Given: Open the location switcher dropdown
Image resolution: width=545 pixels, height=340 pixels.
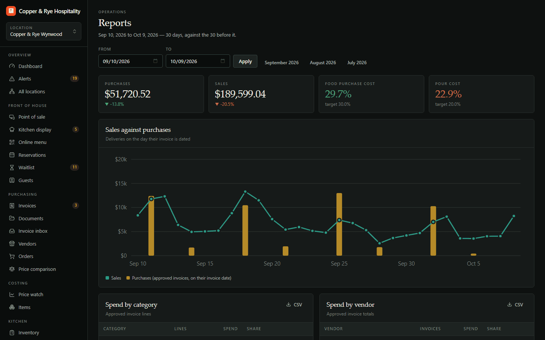Looking at the screenshot, I should pos(44,31).
